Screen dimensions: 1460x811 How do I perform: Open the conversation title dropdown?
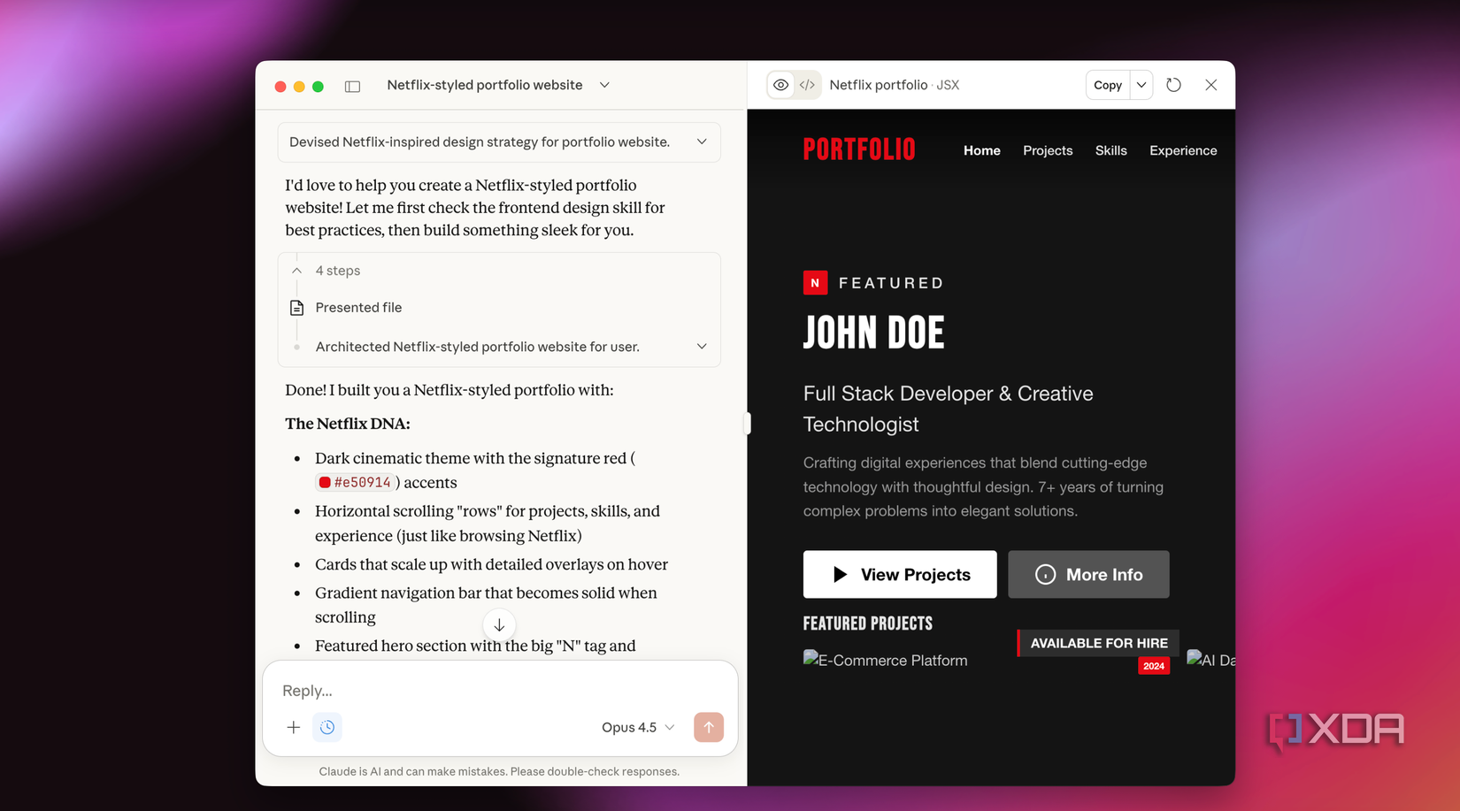(x=604, y=85)
